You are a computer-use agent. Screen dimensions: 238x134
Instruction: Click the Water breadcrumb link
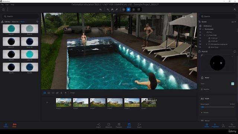[22, 22]
